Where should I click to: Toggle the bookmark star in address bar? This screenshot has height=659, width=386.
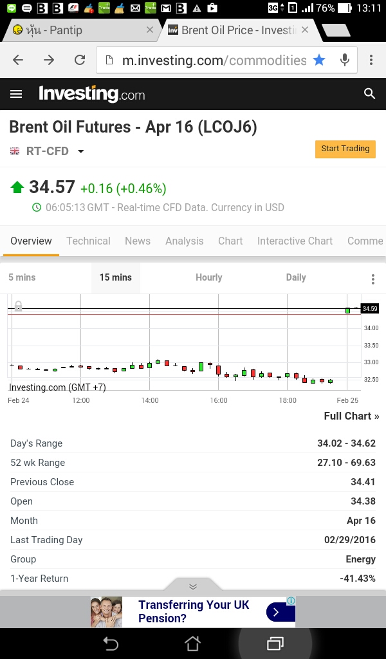[x=319, y=60]
